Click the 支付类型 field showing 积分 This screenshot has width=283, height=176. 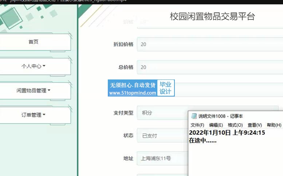(x=162, y=113)
